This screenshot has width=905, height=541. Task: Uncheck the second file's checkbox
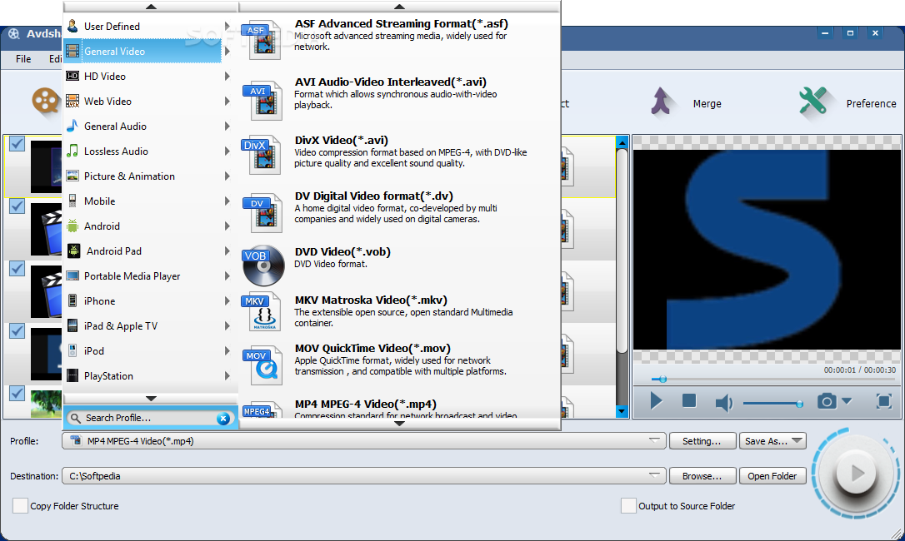(x=17, y=206)
